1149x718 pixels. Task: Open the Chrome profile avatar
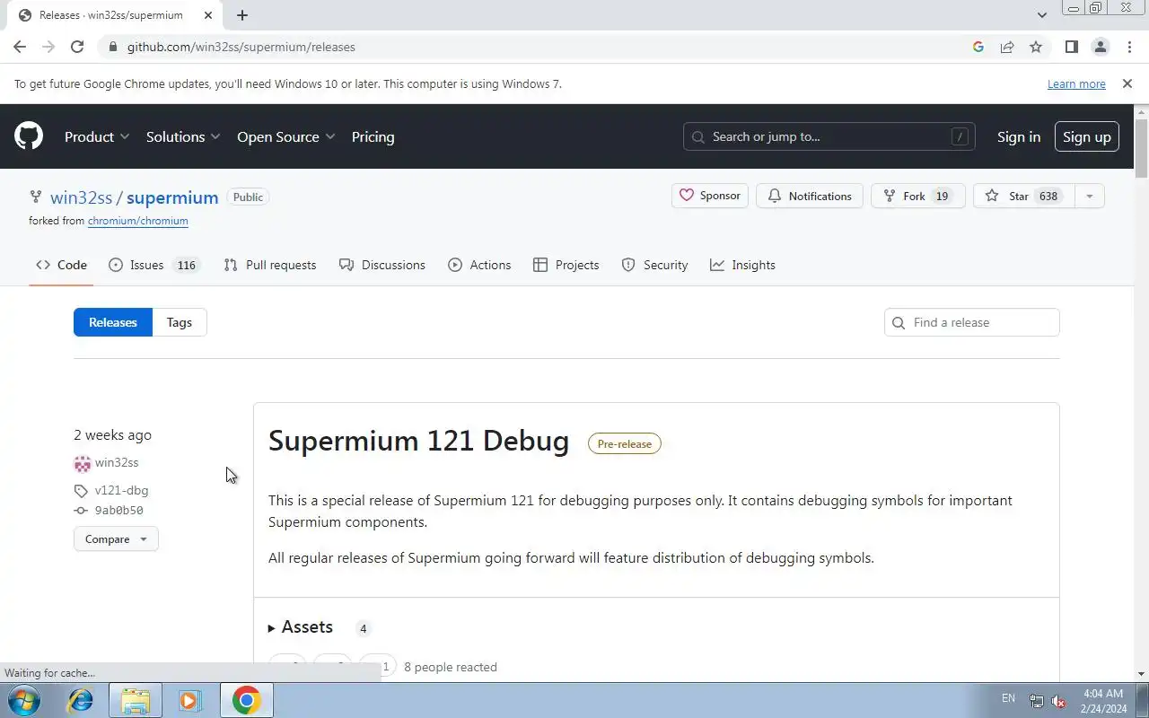1100,47
